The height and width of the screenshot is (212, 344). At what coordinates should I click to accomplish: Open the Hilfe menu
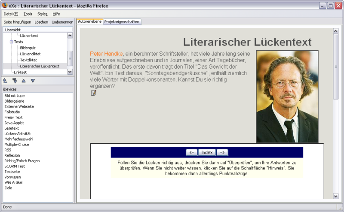[x=56, y=14]
